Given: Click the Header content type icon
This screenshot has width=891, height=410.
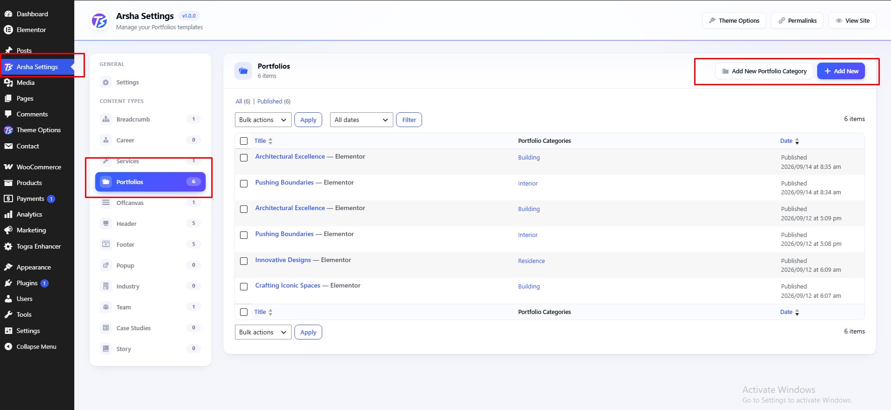Looking at the screenshot, I should pyautogui.click(x=106, y=224).
